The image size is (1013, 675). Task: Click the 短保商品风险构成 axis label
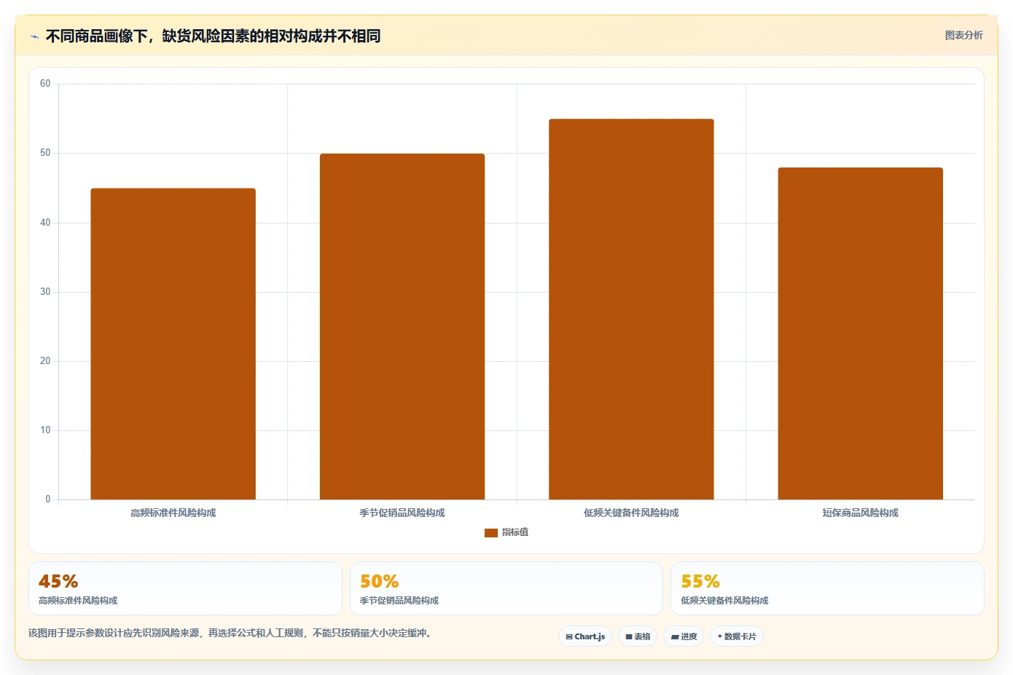[860, 513]
